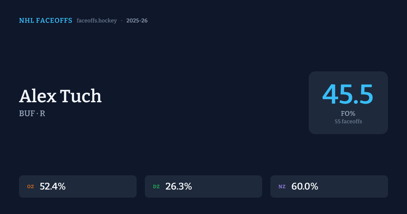The width and height of the screenshot is (407, 214).
Task: Click the 52.4% offensive zone value
Action: [53, 186]
